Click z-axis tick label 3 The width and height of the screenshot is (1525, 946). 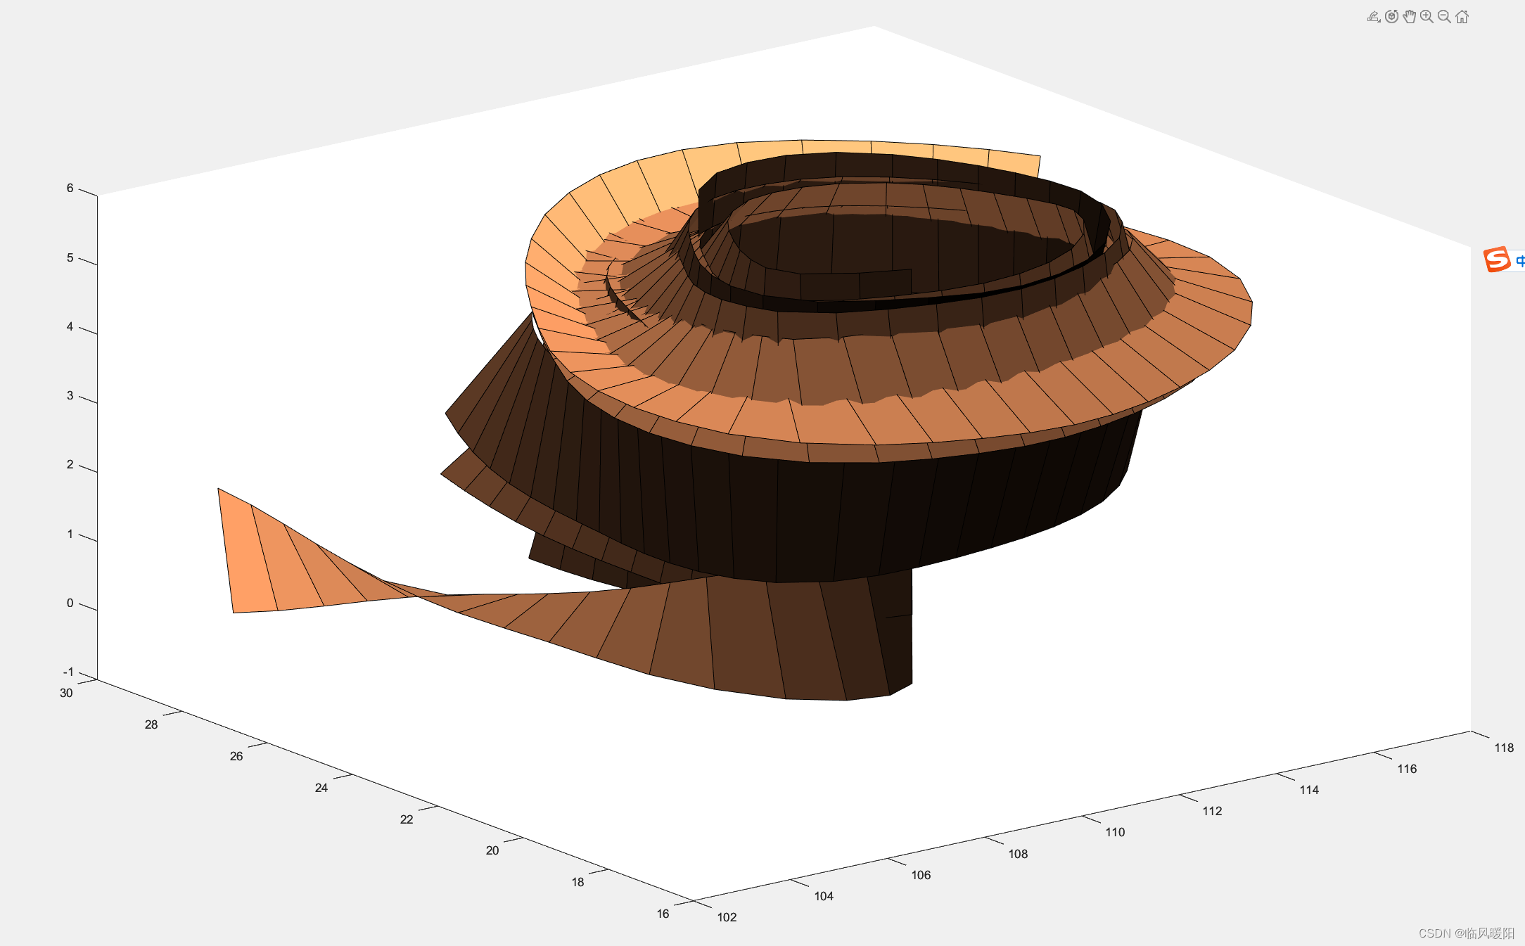pos(70,395)
